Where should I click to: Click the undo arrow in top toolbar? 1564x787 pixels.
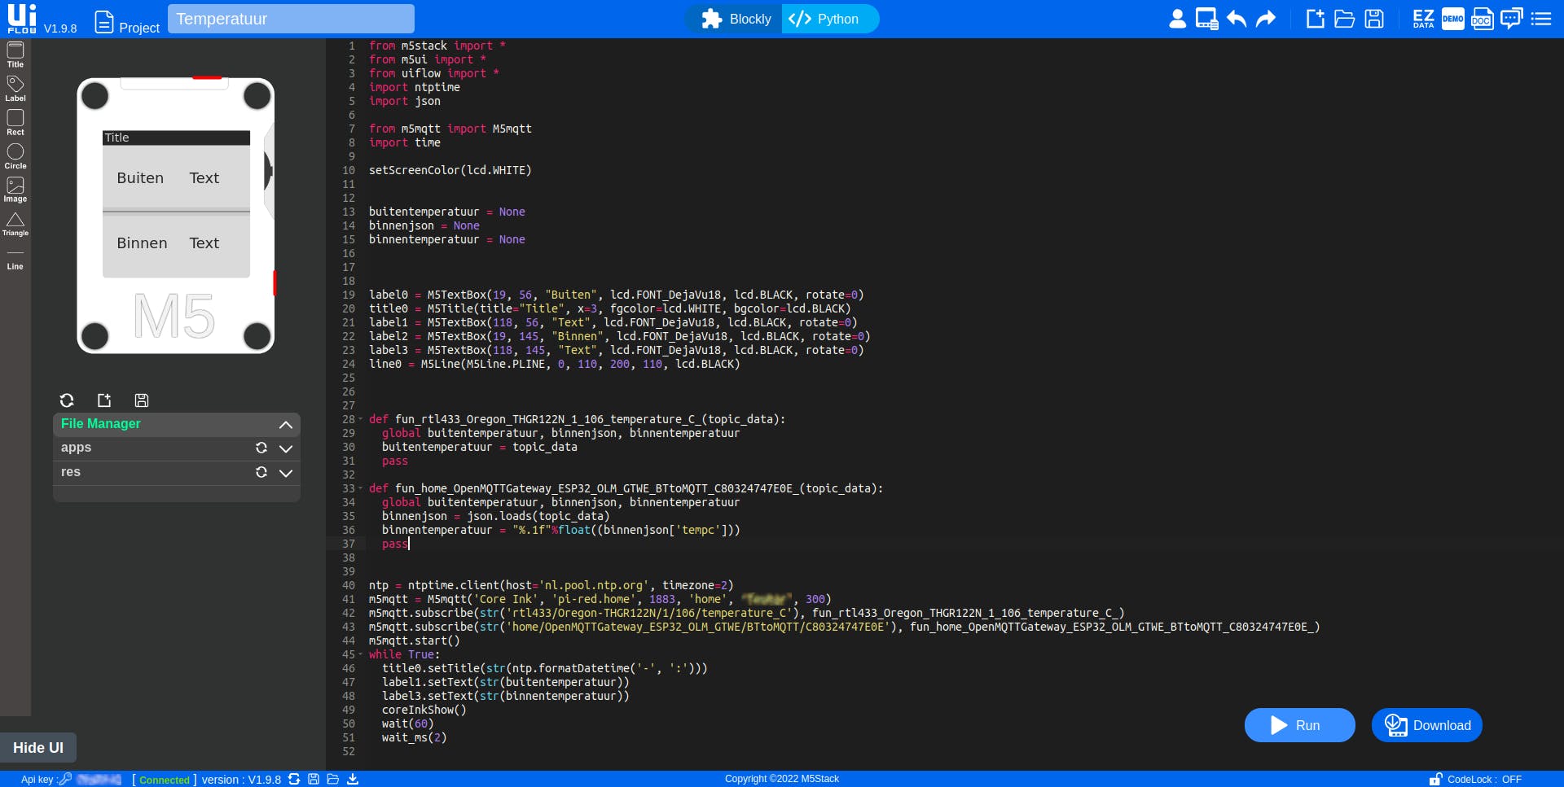pos(1237,19)
